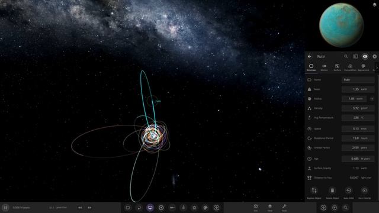Open the layers icon at top right
Image resolution: width=379 pixels, height=213 pixels.
pyautogui.click(x=375, y=5)
